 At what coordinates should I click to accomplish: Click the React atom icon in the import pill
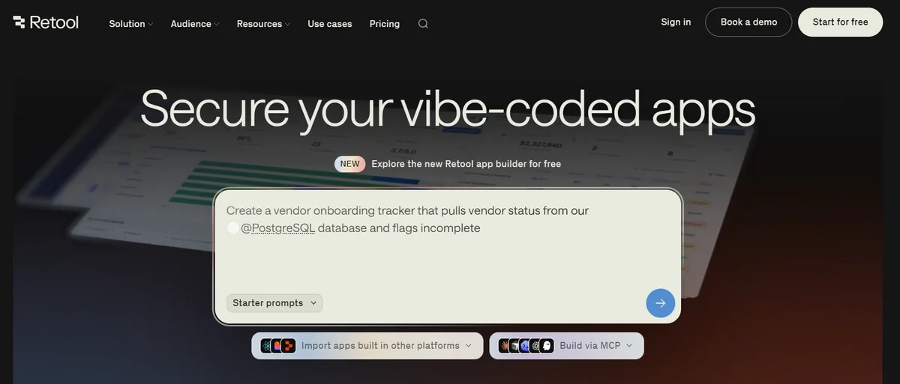click(267, 346)
